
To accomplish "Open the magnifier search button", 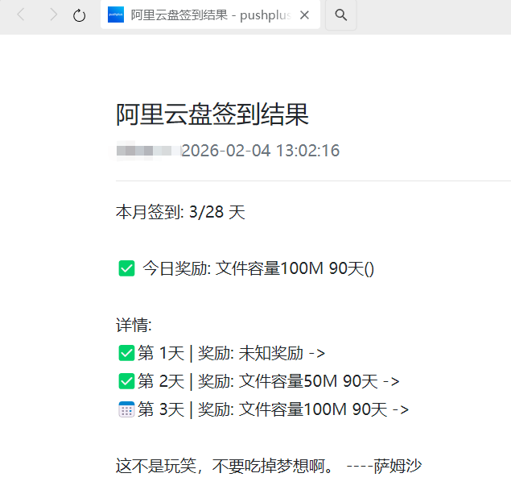I will (x=340, y=15).
